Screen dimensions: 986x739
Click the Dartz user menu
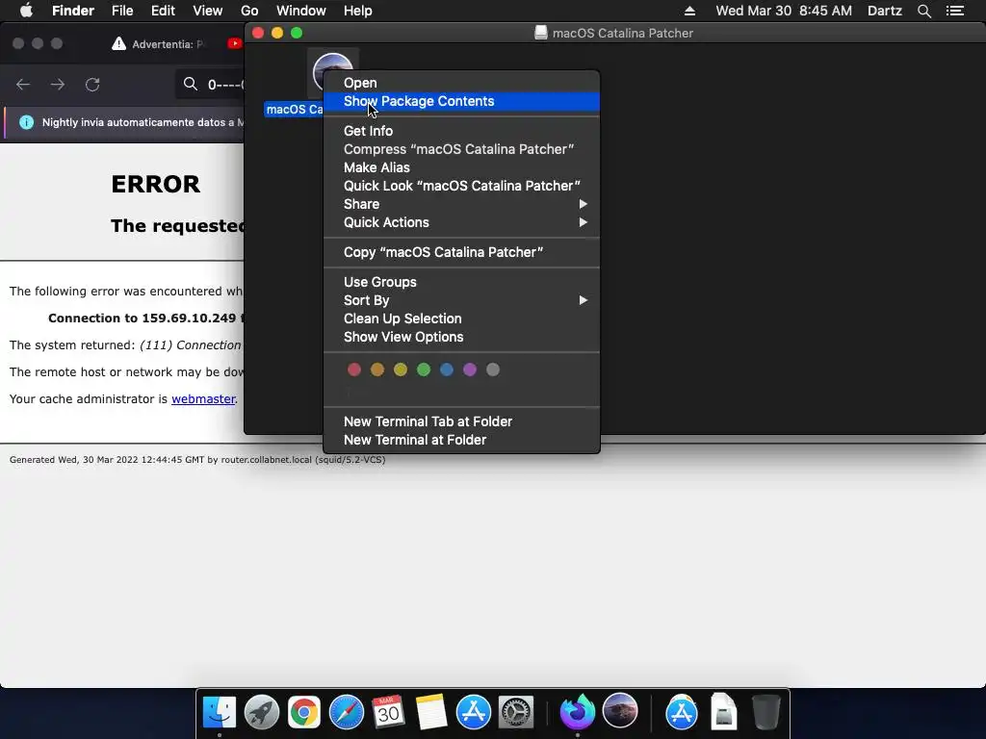click(x=884, y=11)
